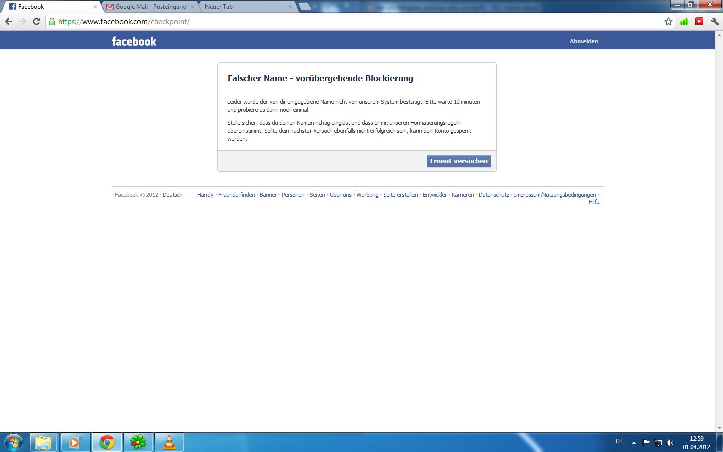This screenshot has width=723, height=452.
Task: Click the page scrollbar down arrow
Action: (x=719, y=428)
